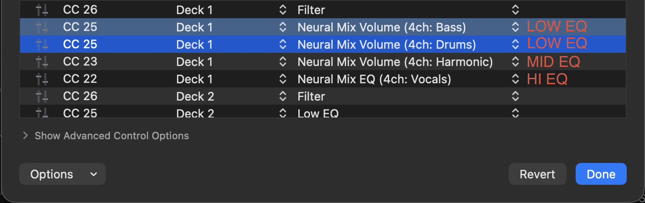Click fader icon beside Neural Mix Bass row
645x203 pixels.
tap(42, 27)
